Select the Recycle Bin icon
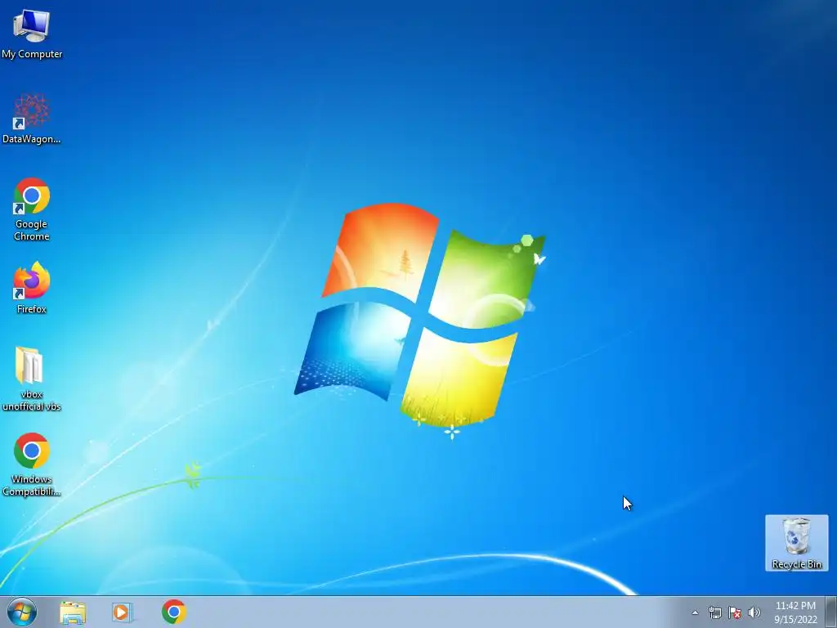 point(796,543)
